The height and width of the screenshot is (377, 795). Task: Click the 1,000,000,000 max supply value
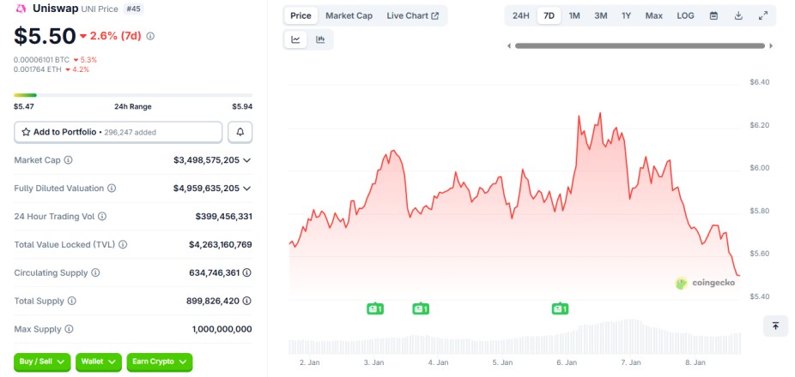pyautogui.click(x=222, y=329)
